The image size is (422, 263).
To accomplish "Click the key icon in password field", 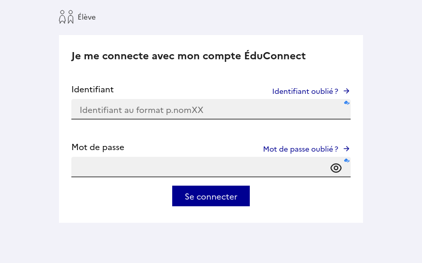I will 347,160.
